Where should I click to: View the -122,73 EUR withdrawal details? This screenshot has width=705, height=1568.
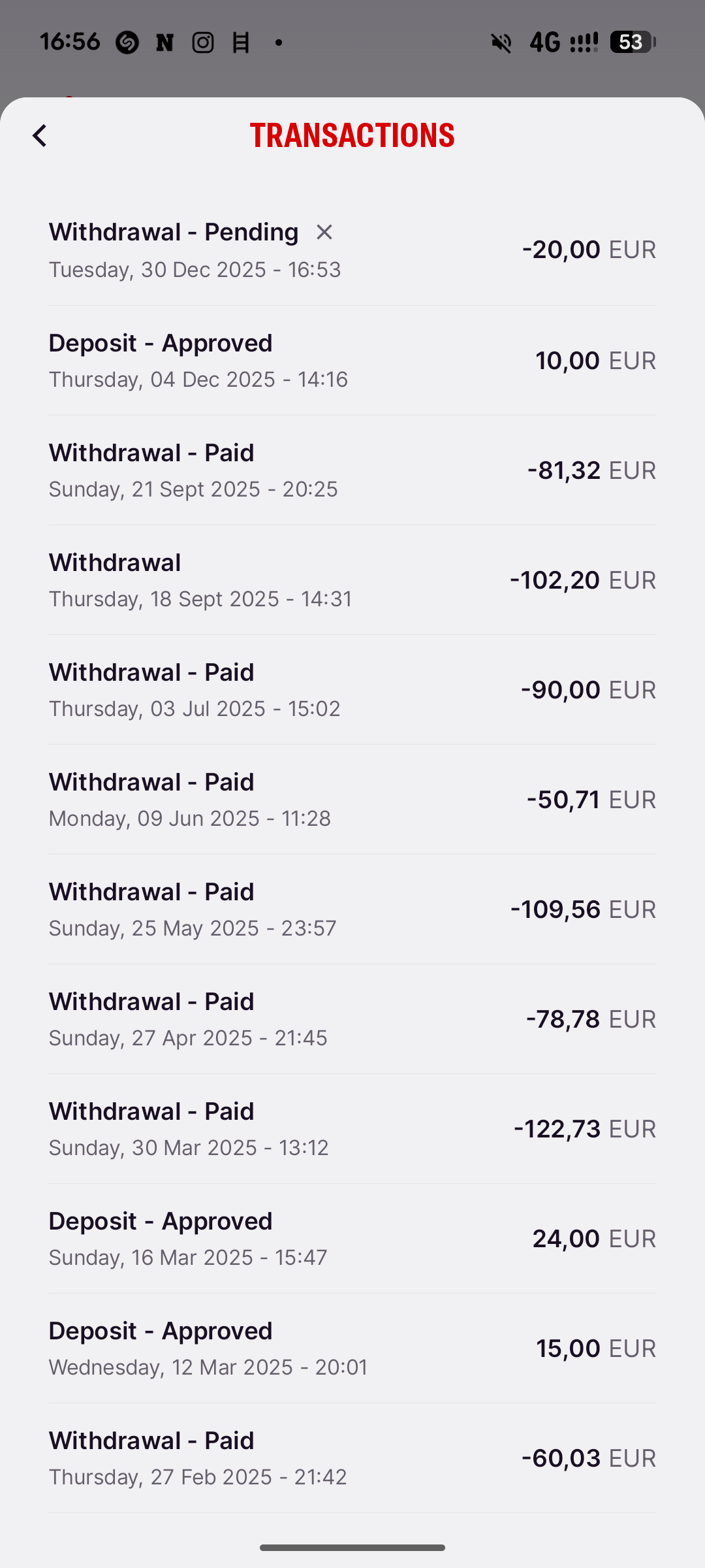(352, 1129)
